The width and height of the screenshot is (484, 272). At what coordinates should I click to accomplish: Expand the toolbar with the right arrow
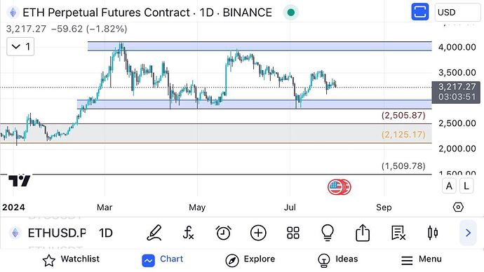(468, 233)
